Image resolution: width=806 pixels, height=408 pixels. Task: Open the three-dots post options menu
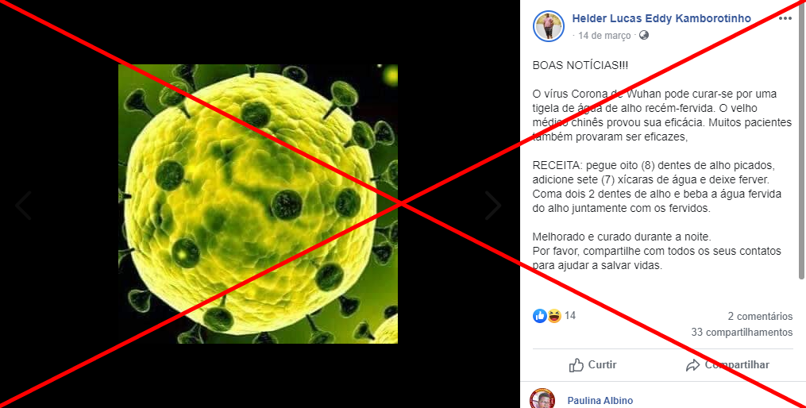(785, 18)
